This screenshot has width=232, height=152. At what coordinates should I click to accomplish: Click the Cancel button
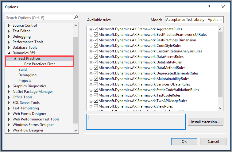[x=213, y=142]
